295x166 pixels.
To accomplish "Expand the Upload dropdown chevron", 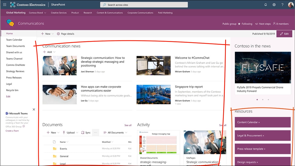I will click(x=77, y=132).
